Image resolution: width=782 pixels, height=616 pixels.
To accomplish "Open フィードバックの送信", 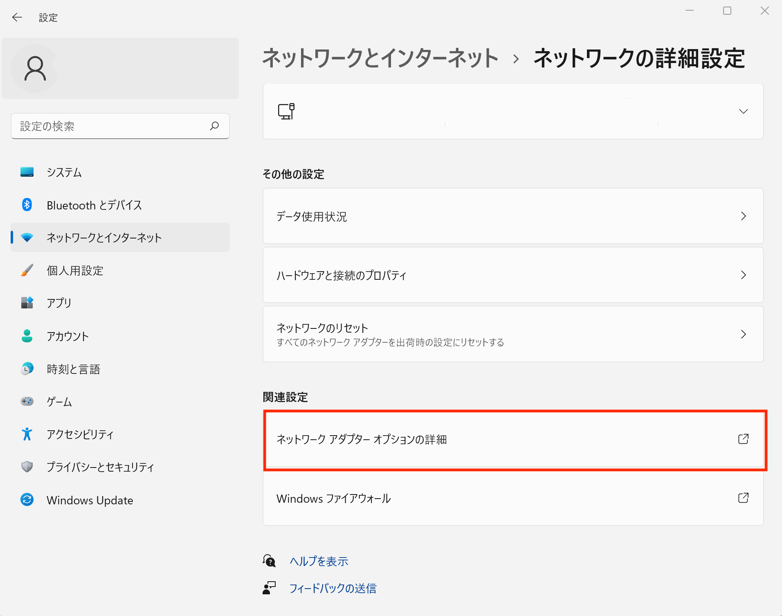I will [333, 588].
